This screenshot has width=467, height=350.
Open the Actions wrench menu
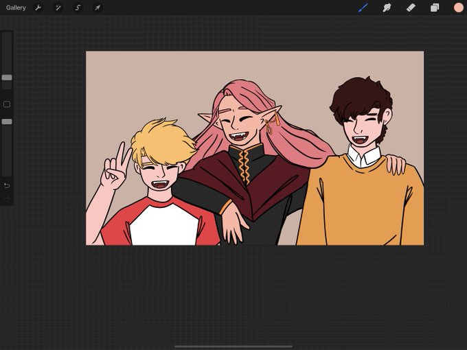coord(38,8)
